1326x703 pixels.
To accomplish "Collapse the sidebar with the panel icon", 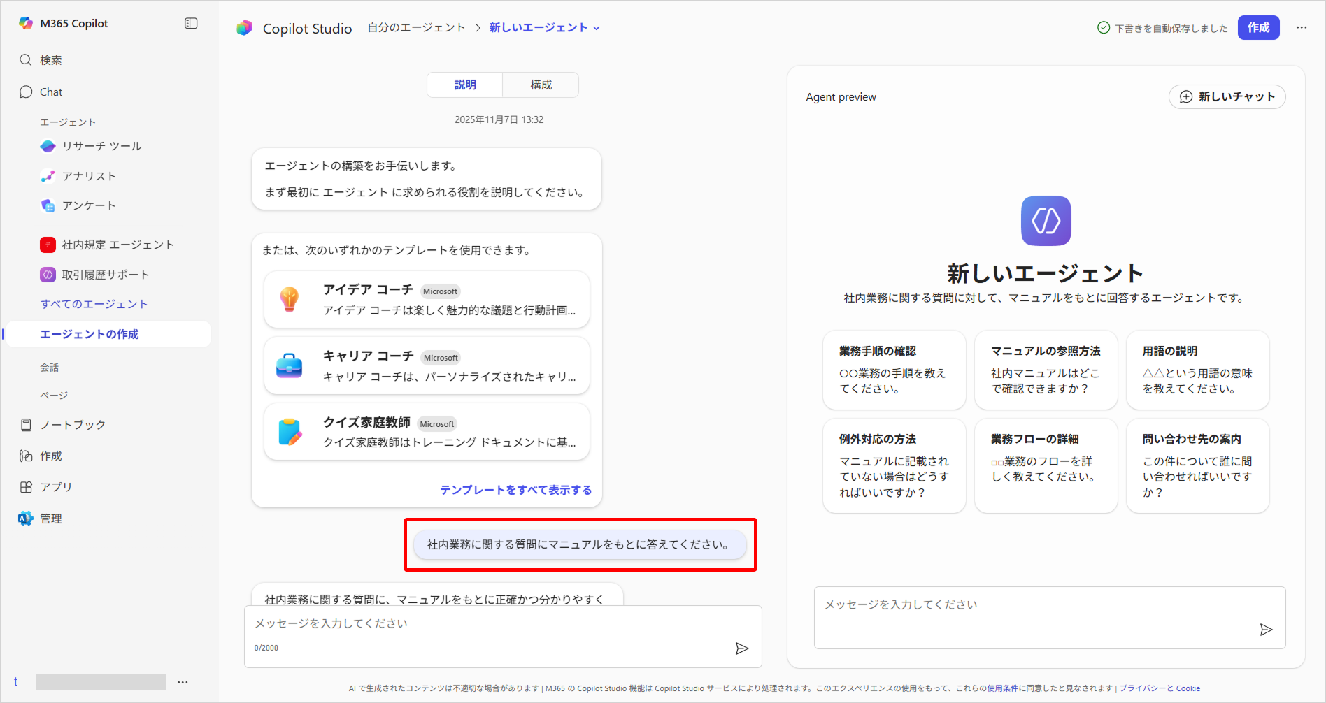I will point(191,23).
